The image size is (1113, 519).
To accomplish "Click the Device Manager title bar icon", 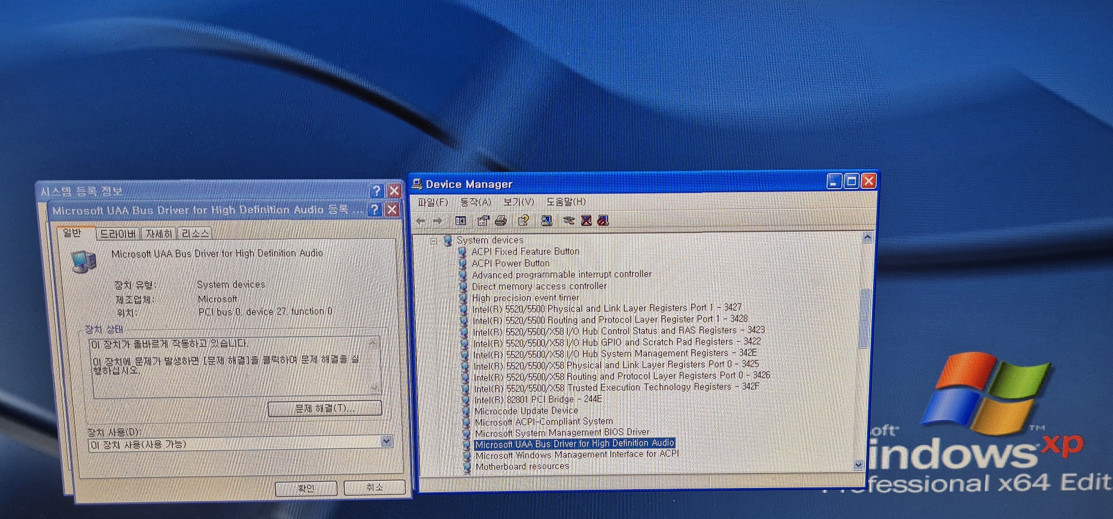I will (416, 184).
